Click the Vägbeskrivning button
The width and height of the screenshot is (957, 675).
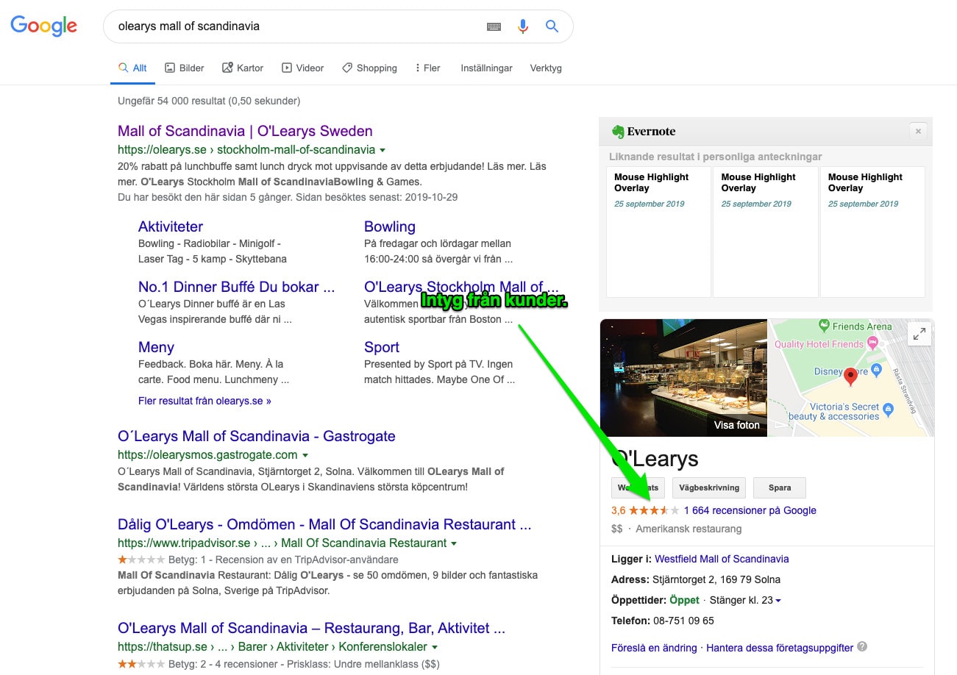(x=709, y=488)
